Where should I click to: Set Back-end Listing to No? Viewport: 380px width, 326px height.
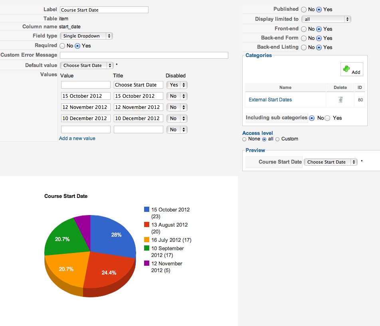click(x=304, y=47)
